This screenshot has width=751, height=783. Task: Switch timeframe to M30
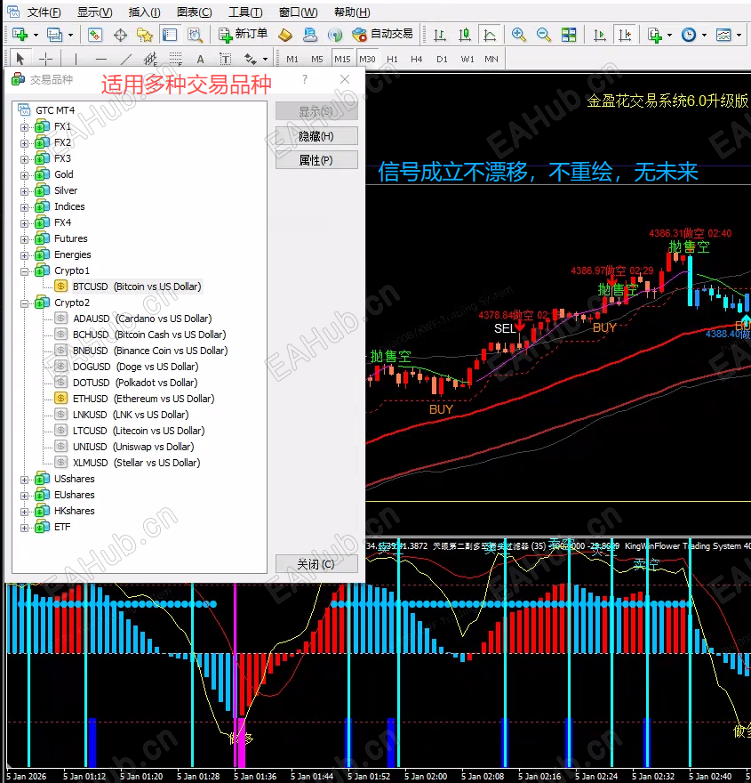367,59
